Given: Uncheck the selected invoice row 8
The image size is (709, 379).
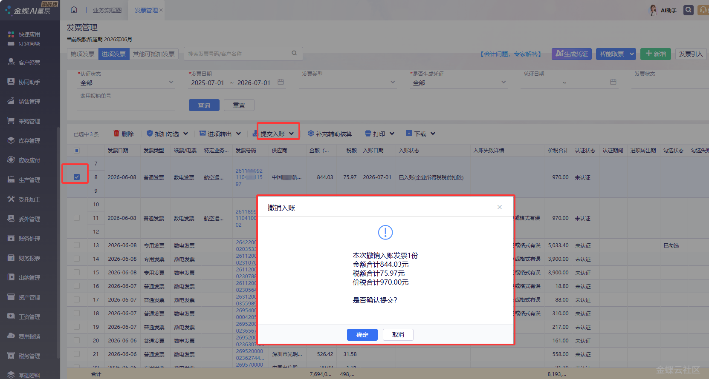Looking at the screenshot, I should [77, 177].
